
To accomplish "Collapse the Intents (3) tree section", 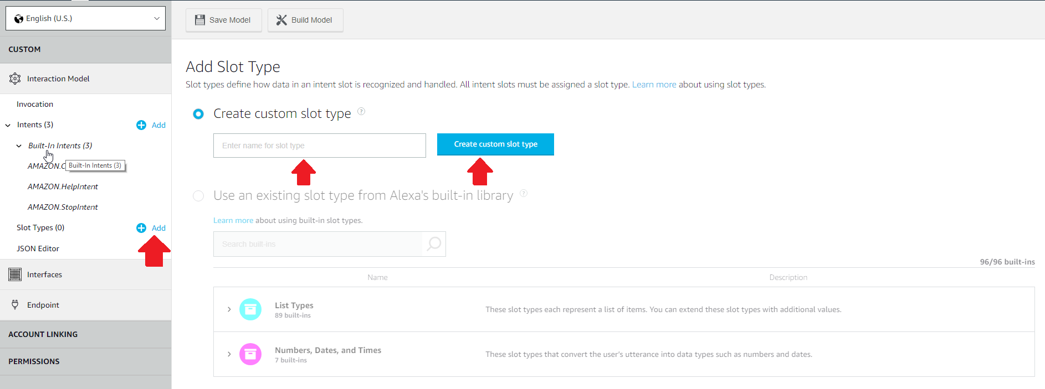I will pyautogui.click(x=8, y=125).
